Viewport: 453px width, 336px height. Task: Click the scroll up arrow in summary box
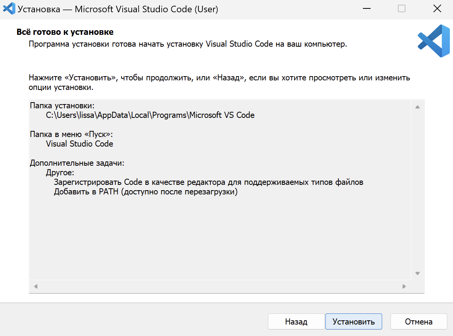(x=417, y=107)
